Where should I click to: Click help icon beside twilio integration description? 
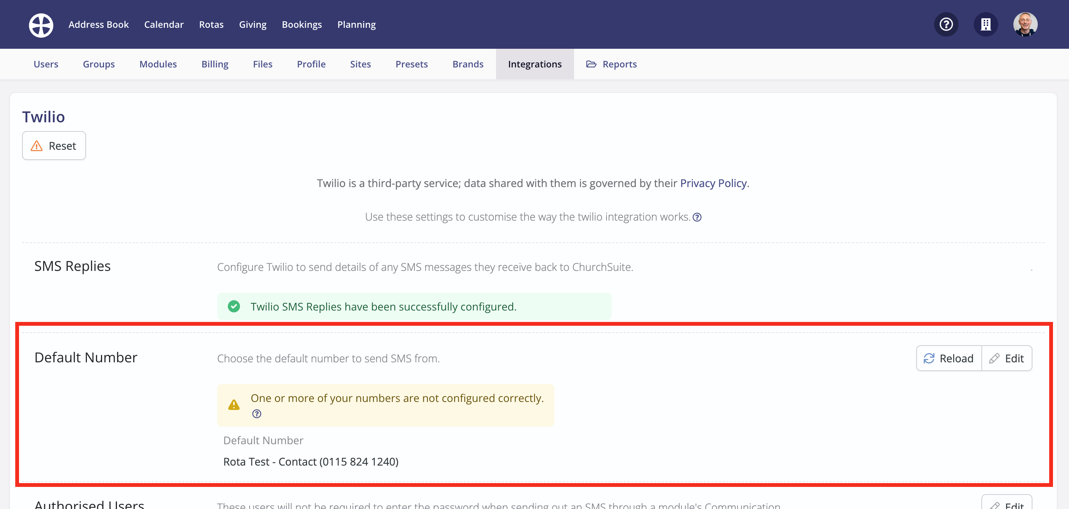coord(697,217)
